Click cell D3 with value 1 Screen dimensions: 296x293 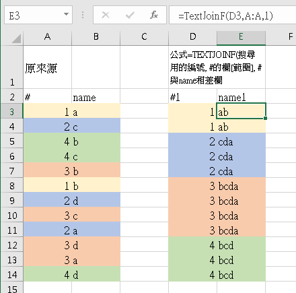(192, 111)
